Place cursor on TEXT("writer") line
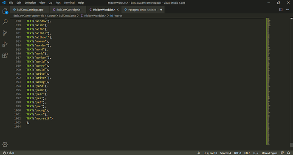Viewport: 293px width, 155px height. 39,78
